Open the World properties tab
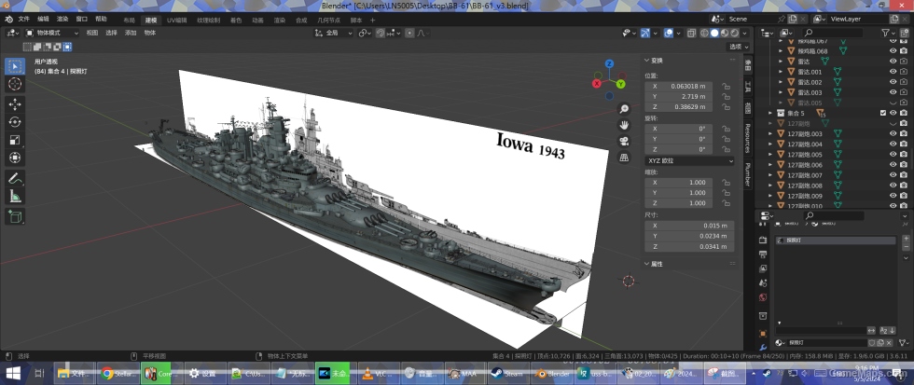The height and width of the screenshot is (385, 914). coord(763,297)
